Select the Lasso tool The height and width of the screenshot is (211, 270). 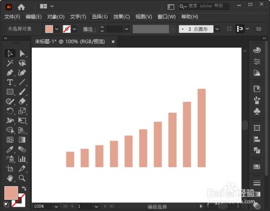click(22, 63)
